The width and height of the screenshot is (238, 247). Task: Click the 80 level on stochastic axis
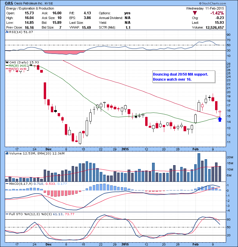click(x=228, y=219)
